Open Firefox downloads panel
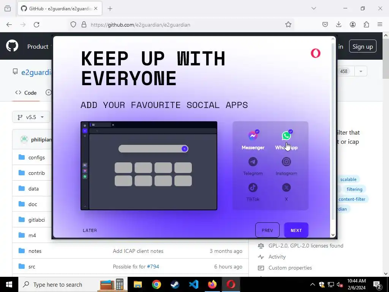The width and height of the screenshot is (389, 292). 338,25
